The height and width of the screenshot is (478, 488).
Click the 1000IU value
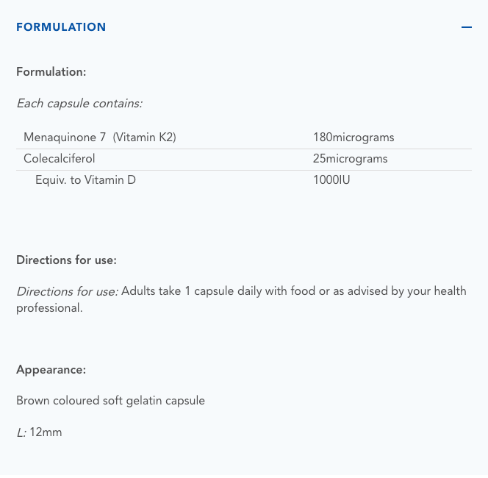[331, 180]
